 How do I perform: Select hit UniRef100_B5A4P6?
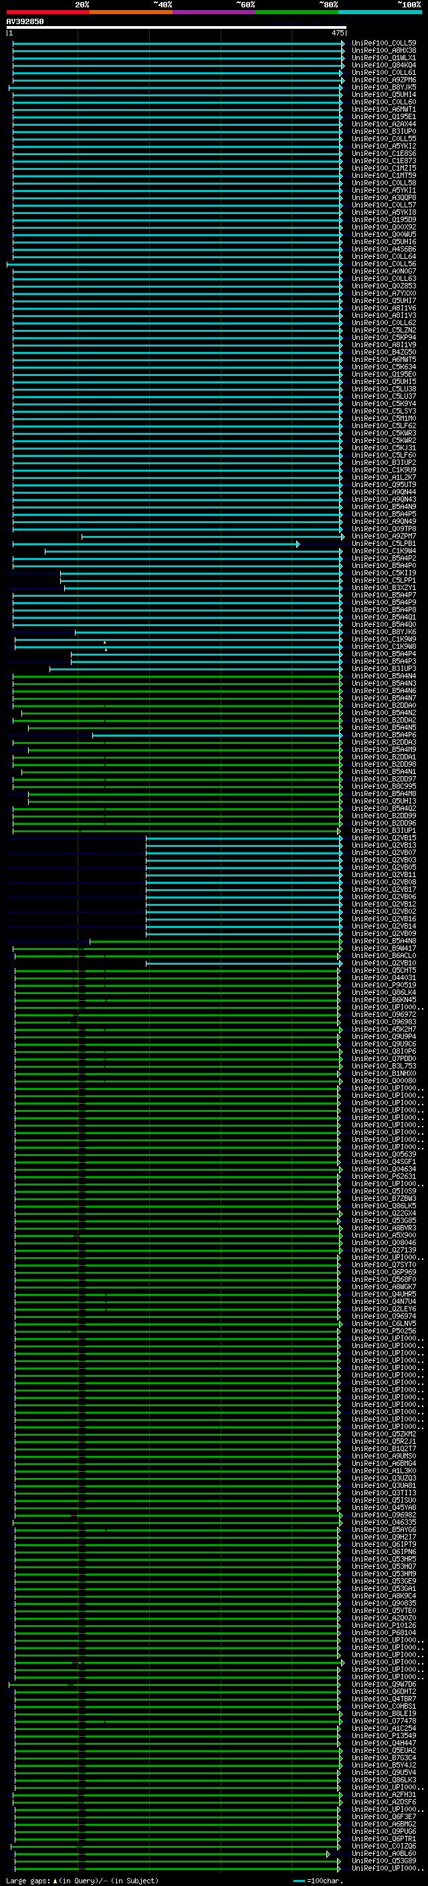tap(384, 735)
